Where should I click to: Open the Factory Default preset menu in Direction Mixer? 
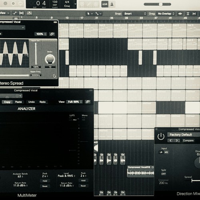tap(184, 135)
